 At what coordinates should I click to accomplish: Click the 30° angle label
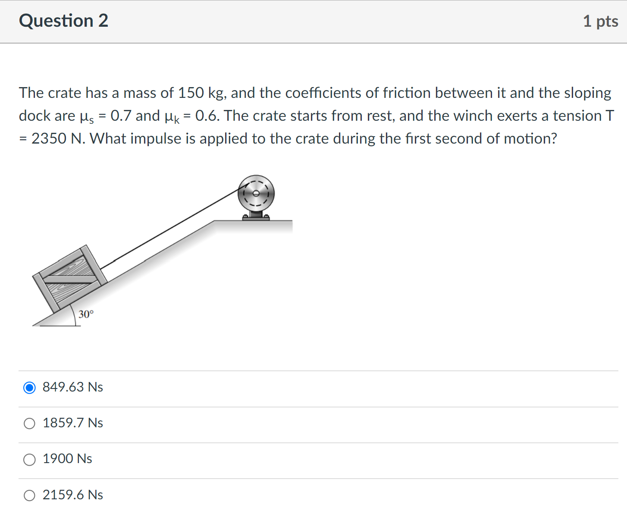point(87,314)
